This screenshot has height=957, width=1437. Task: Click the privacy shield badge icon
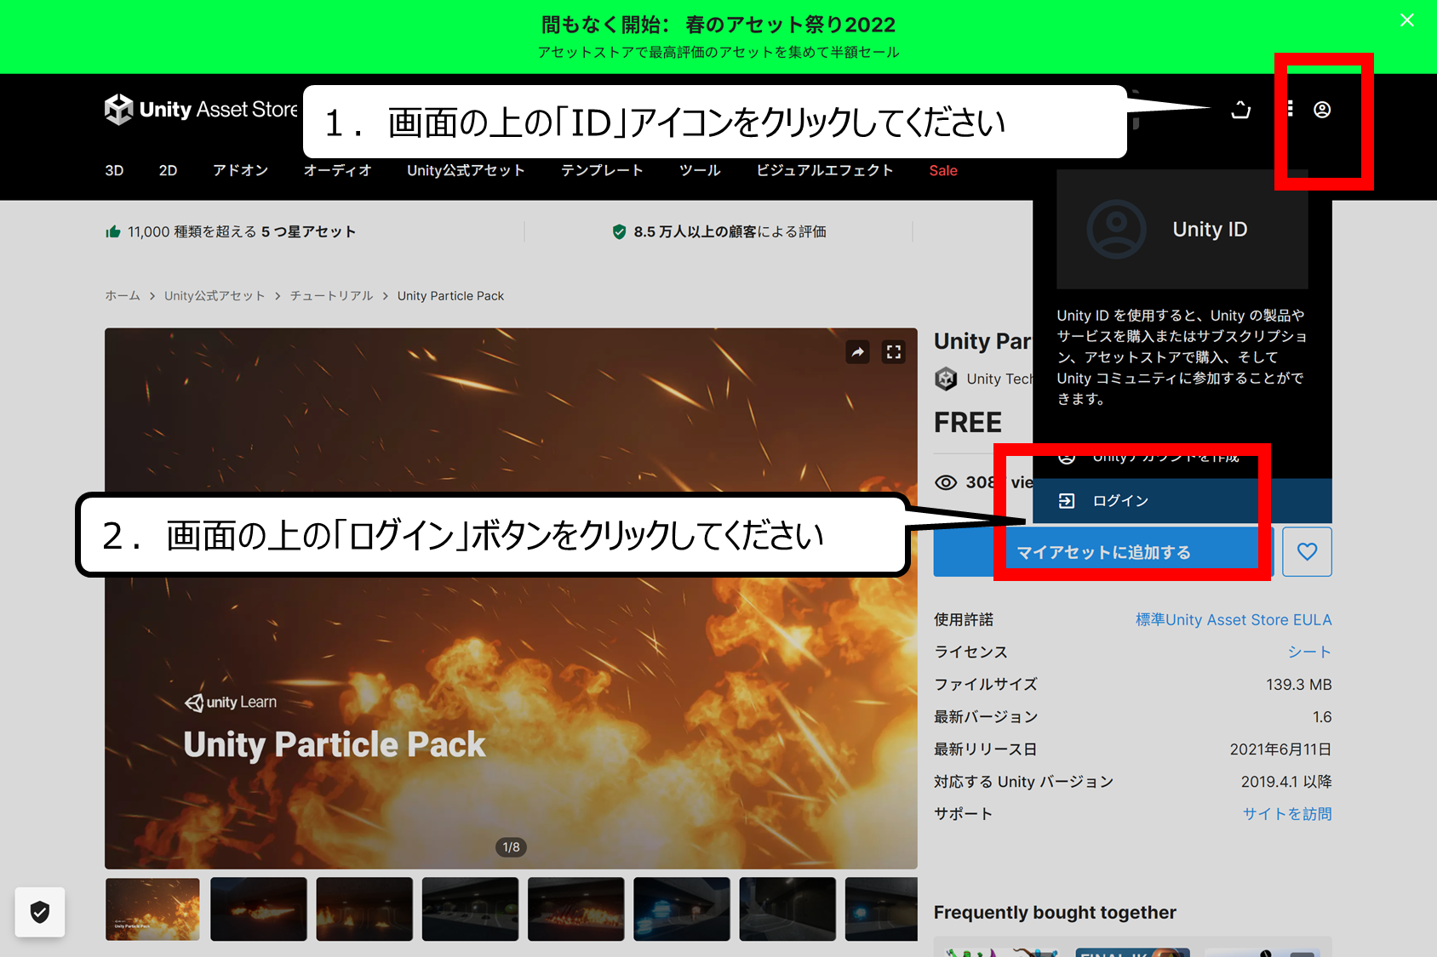[40, 913]
